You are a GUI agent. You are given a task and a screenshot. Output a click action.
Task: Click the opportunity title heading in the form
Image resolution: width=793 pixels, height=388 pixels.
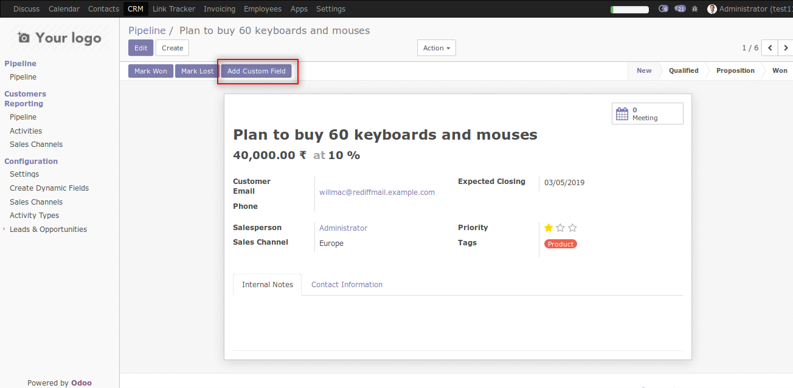click(x=386, y=135)
